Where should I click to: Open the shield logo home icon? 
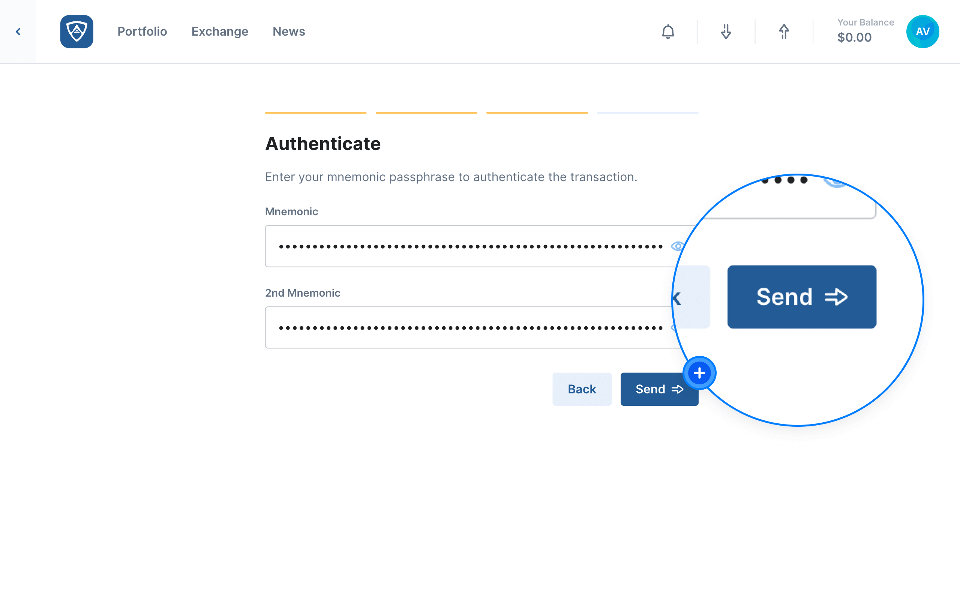[x=76, y=32]
